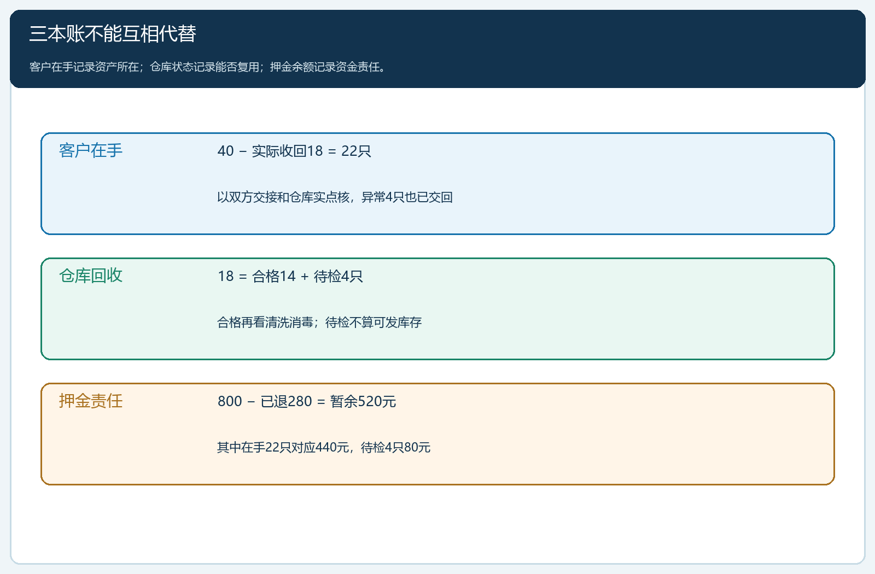Click the subtitle starting with 客户在手记录资产所在
The width and height of the screenshot is (875, 574).
(209, 67)
